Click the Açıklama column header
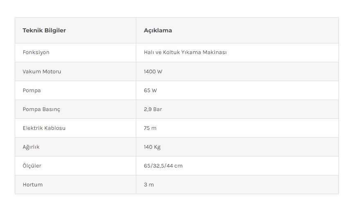Screen dimensions: 354x211 click(x=158, y=30)
